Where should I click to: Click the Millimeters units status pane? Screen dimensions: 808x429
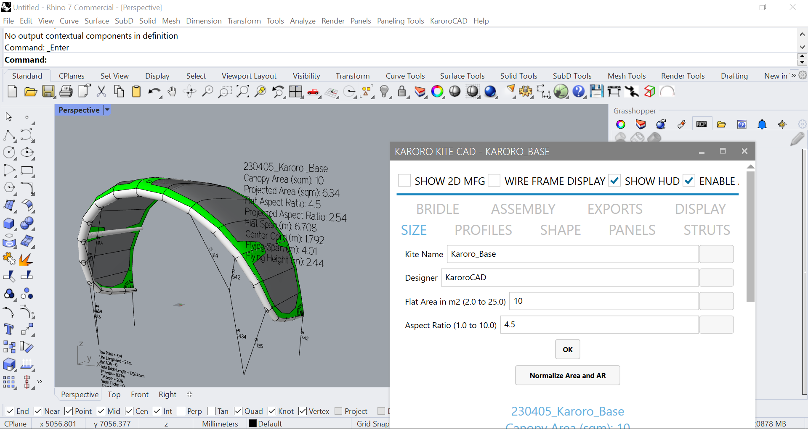click(x=220, y=424)
